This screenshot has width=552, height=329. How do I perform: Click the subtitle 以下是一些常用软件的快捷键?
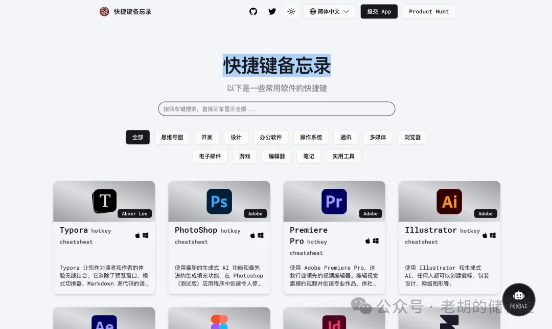pos(277,88)
